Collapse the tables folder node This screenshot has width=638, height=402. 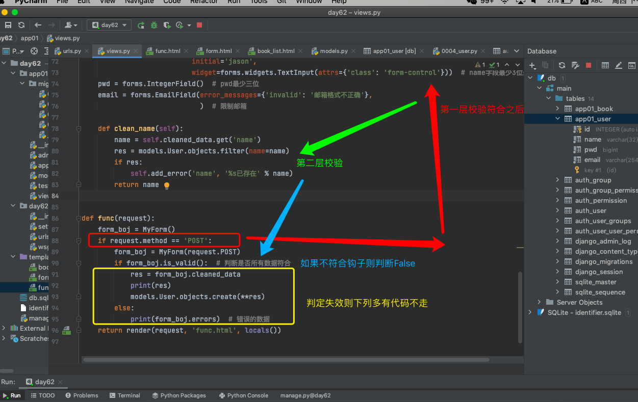[x=549, y=98]
